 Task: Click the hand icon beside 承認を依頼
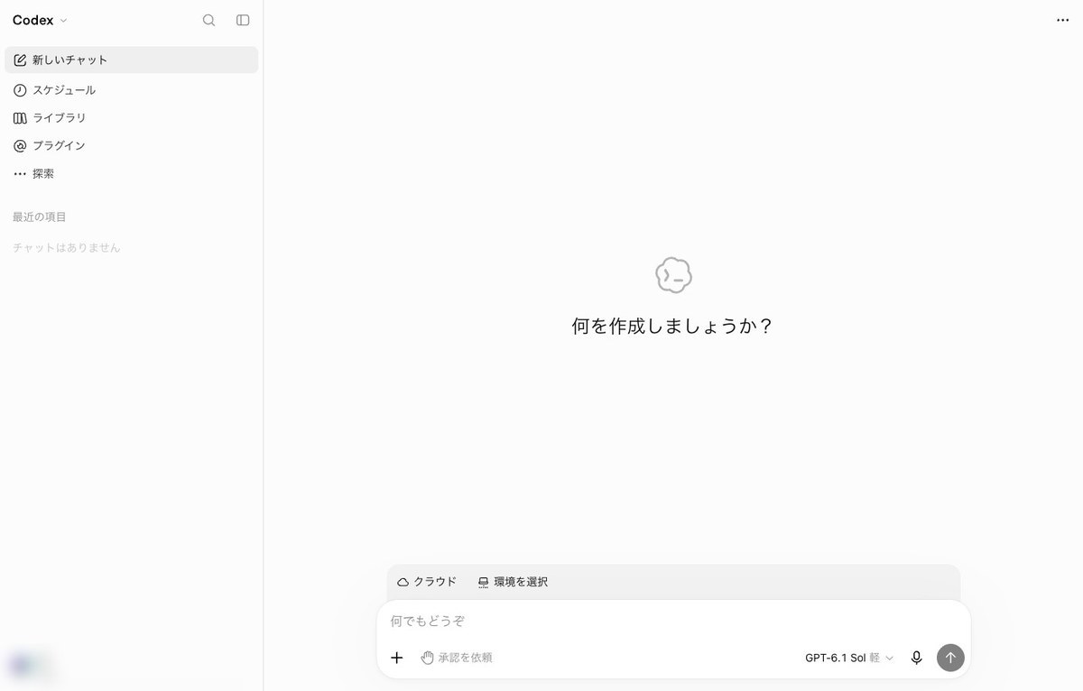(x=428, y=658)
